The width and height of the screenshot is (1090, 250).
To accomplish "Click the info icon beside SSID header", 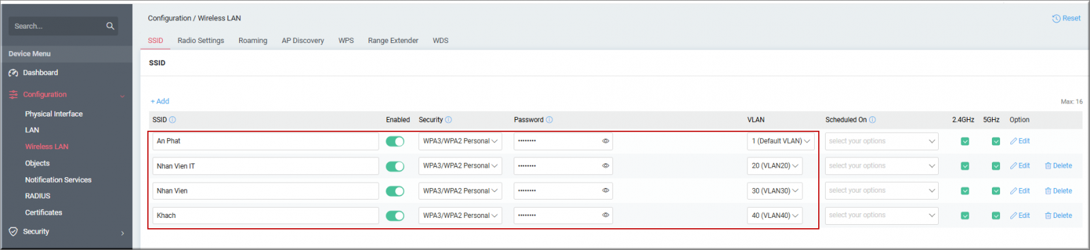I will (x=172, y=120).
